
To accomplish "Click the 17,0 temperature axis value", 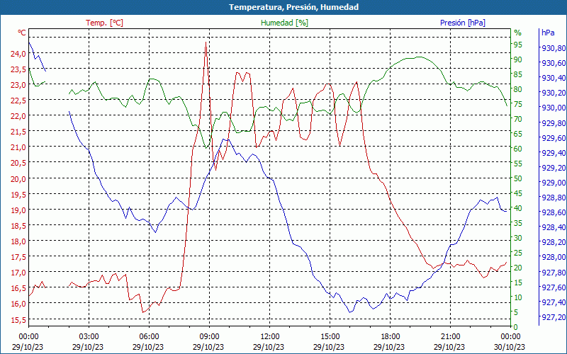I will [18, 273].
